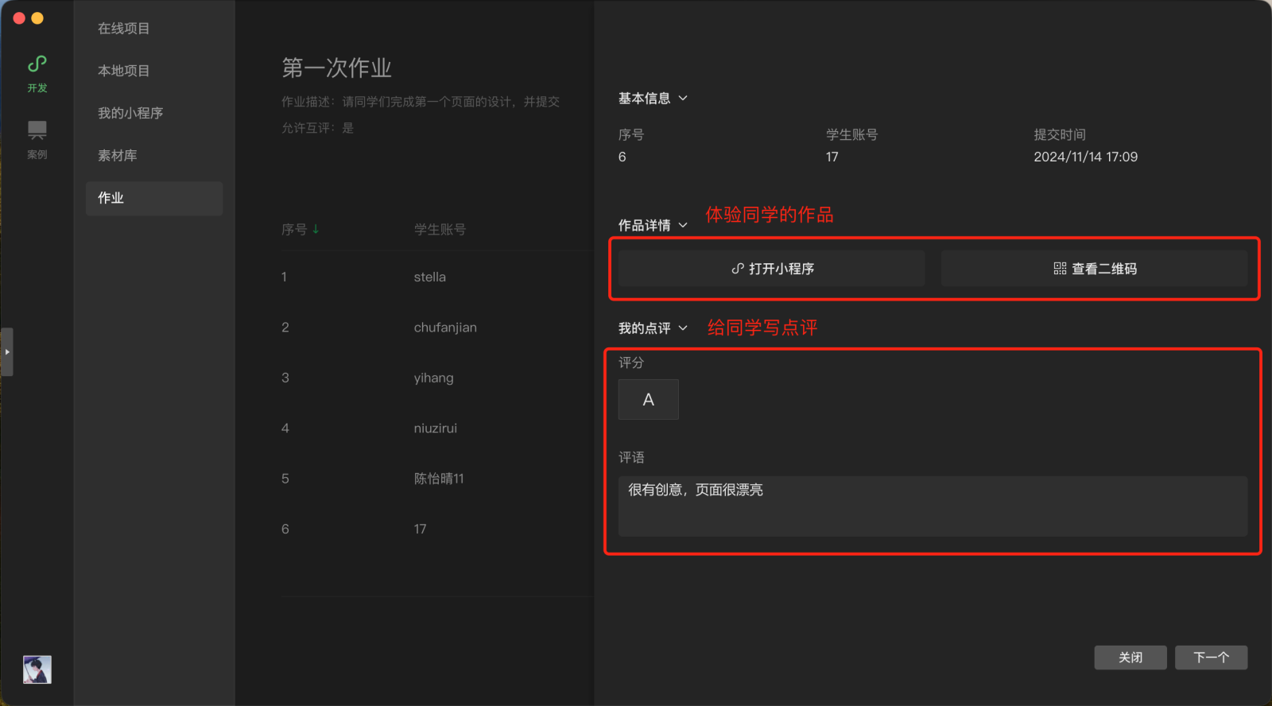Click the 查看二维码 button
Screen dimensions: 1272x706
(1095, 269)
